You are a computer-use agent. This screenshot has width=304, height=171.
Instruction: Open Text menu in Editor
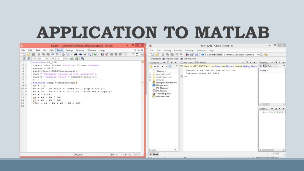point(38,50)
